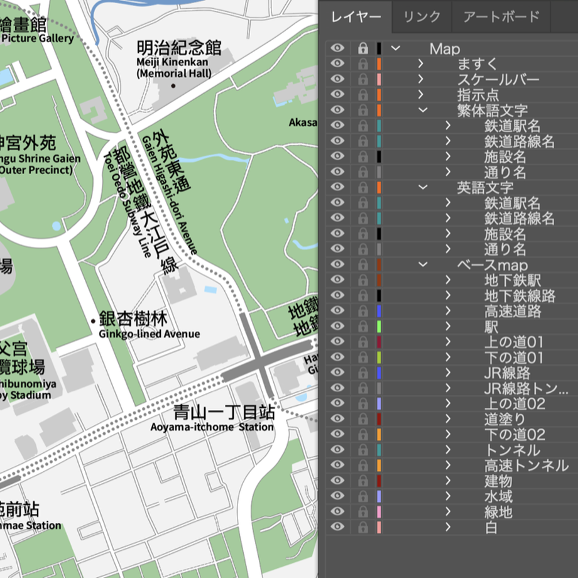Toggle visibility of the 白 layer
The image size is (578, 578).
(337, 527)
